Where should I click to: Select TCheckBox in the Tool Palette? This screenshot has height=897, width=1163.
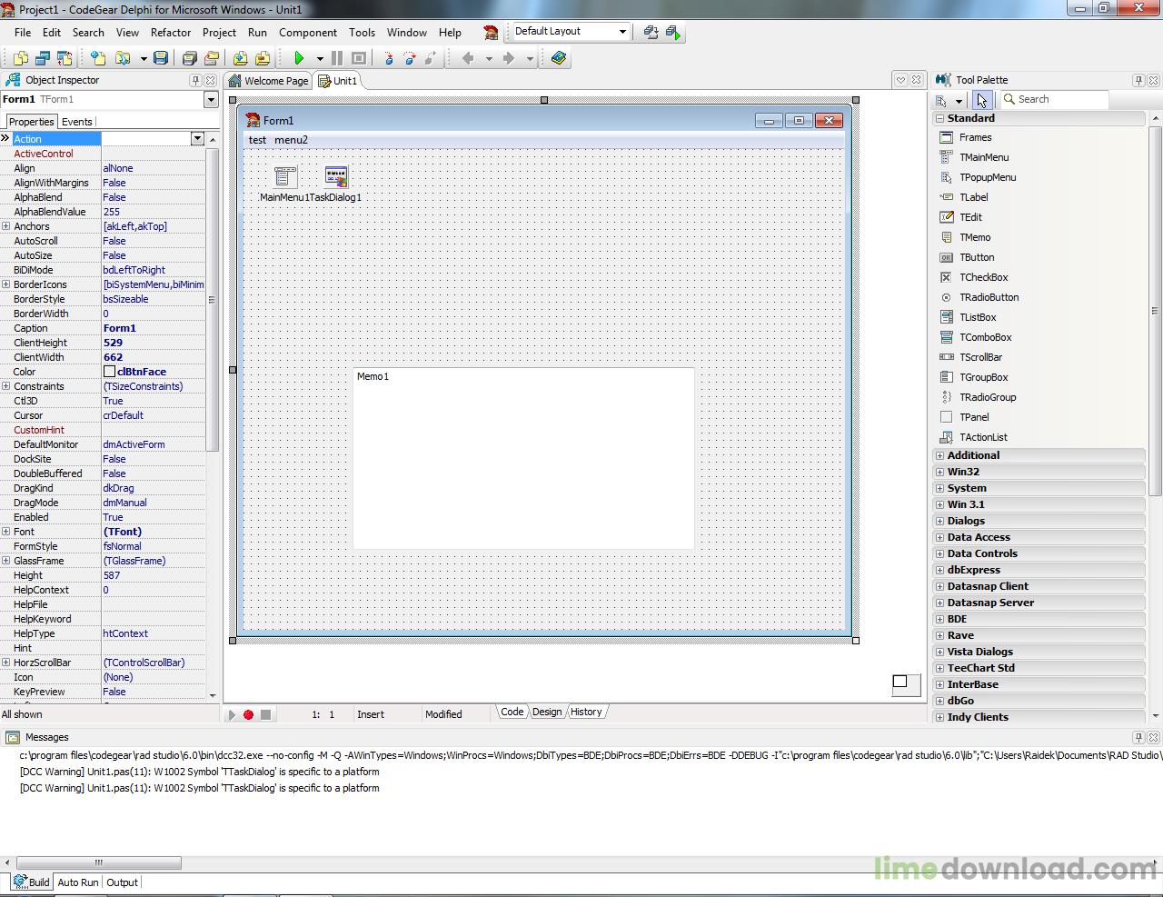coord(984,277)
